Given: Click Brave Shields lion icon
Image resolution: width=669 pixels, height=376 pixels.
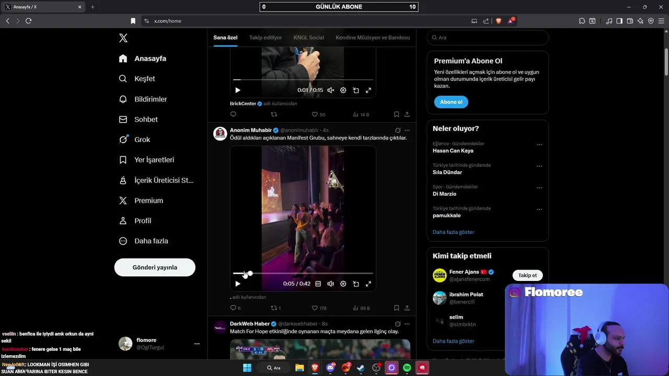Looking at the screenshot, I should [x=499, y=21].
